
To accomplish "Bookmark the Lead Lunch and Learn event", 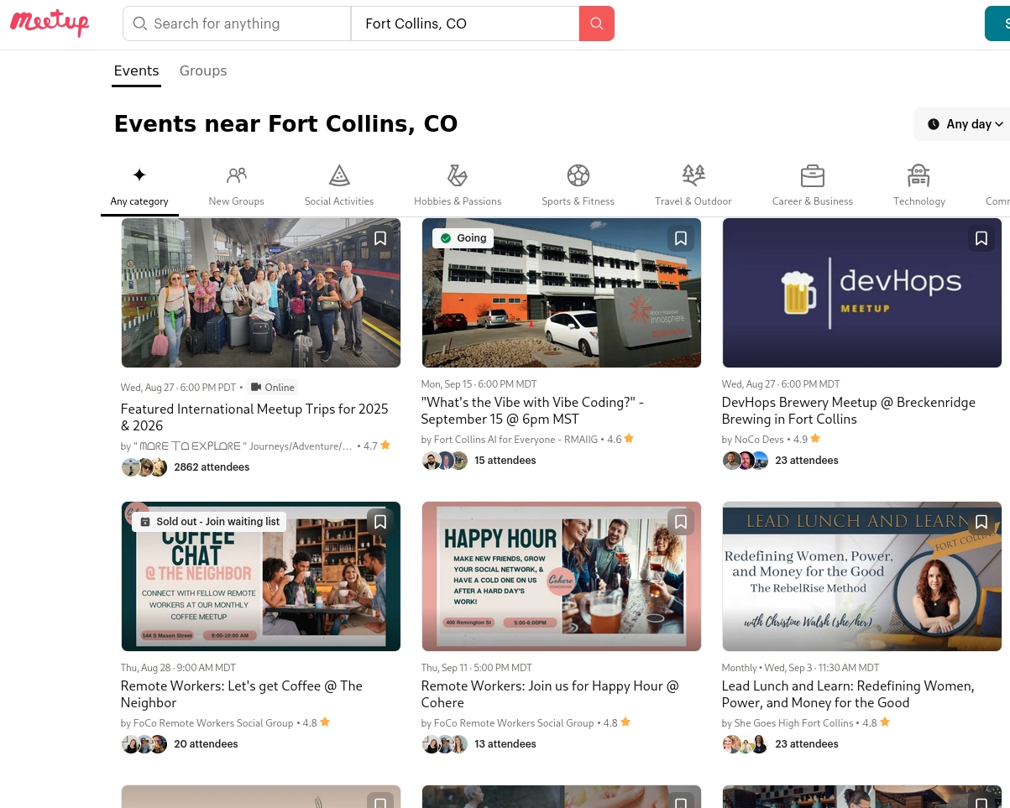I will click(981, 522).
